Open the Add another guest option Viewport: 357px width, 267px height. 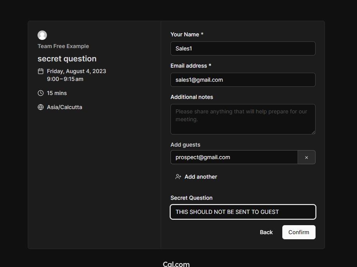pyautogui.click(x=201, y=177)
